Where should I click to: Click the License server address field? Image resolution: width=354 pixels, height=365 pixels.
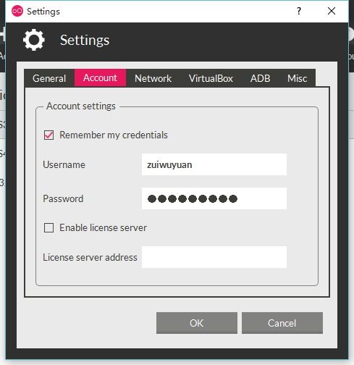[214, 257]
